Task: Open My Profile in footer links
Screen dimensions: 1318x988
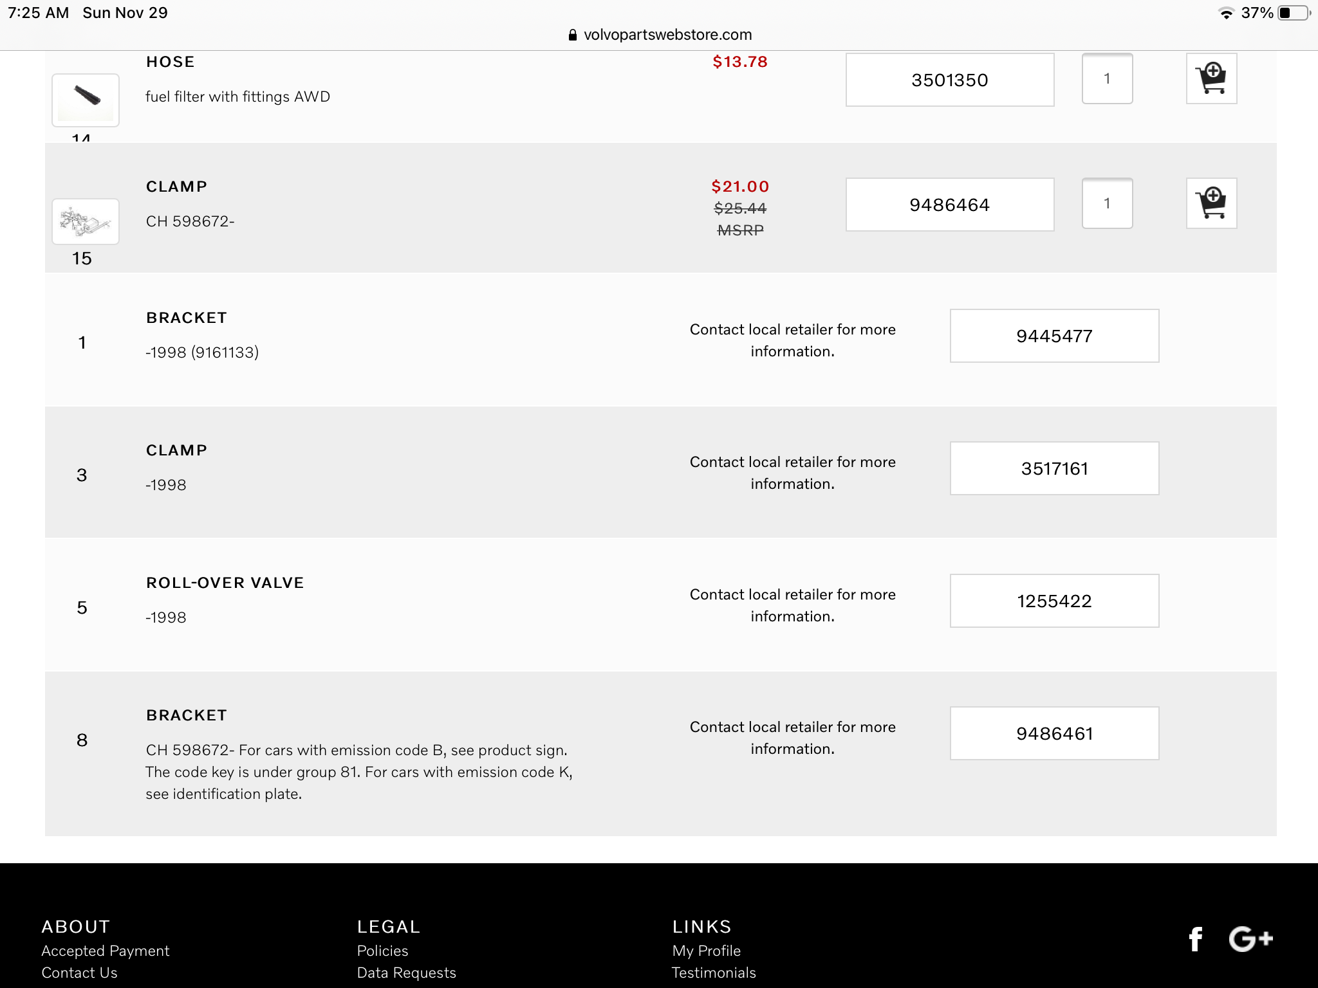Action: 706,951
